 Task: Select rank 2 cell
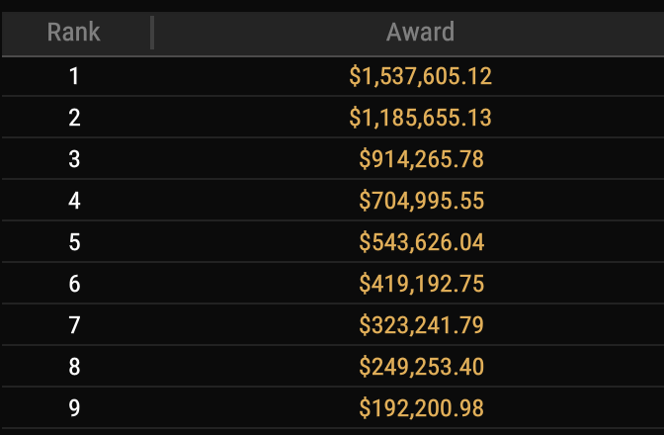[74, 118]
